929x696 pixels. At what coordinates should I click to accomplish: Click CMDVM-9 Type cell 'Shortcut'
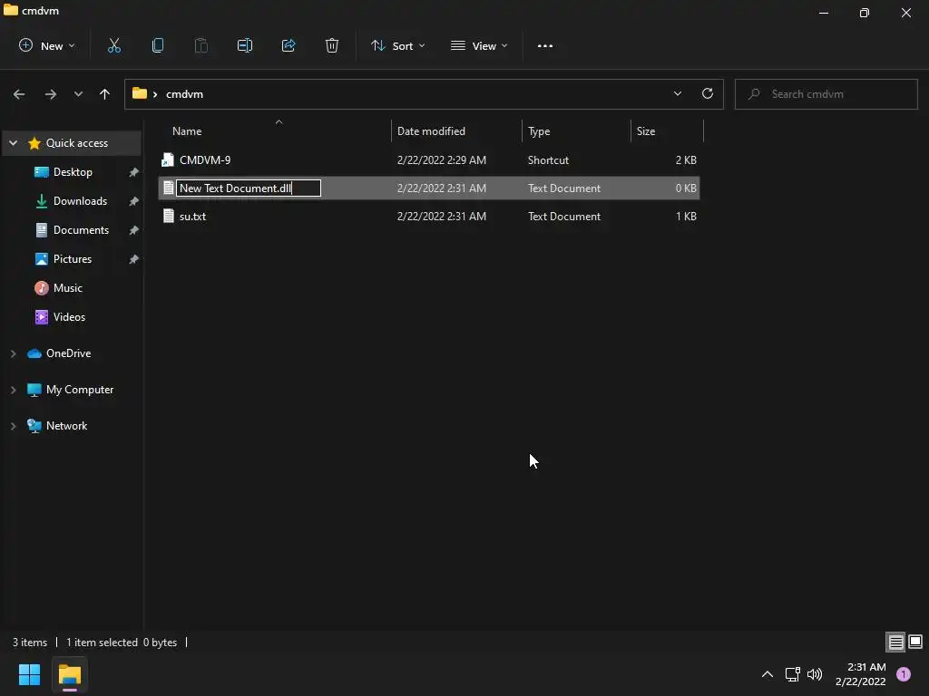(x=548, y=160)
